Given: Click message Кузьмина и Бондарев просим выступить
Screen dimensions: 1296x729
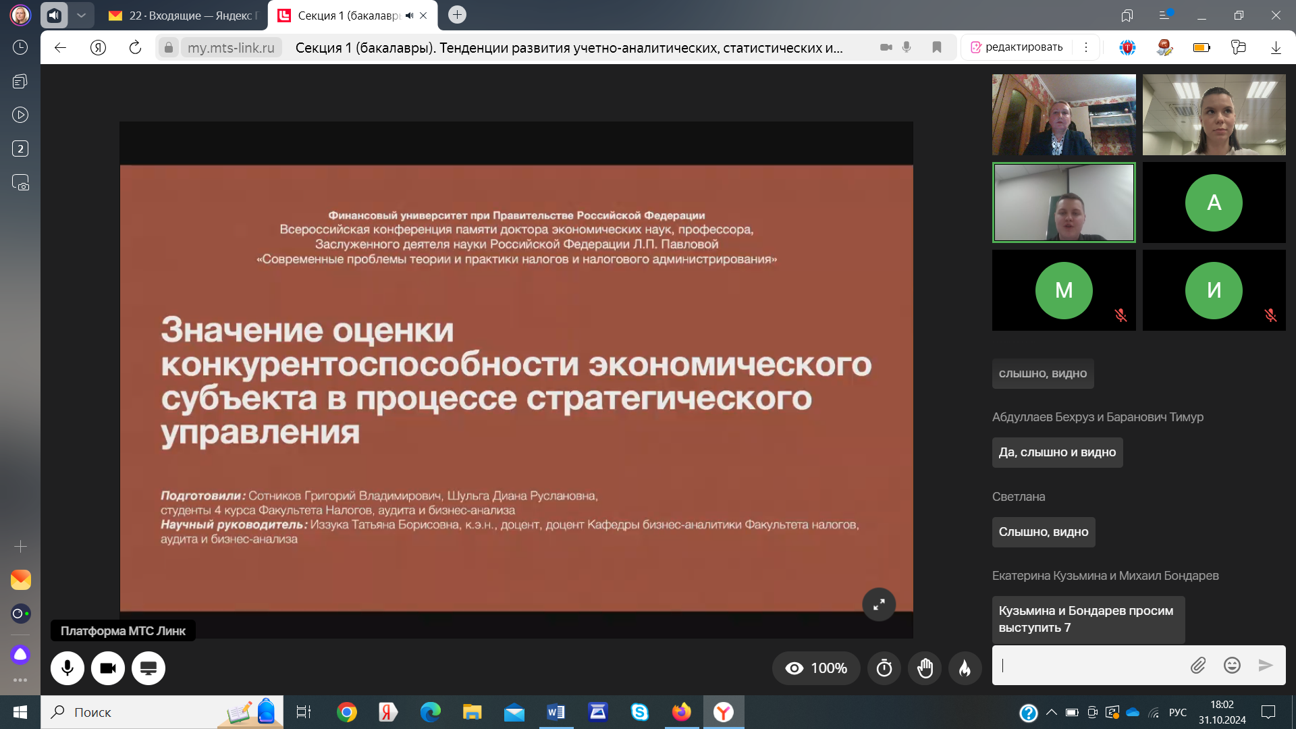Looking at the screenshot, I should [1088, 619].
